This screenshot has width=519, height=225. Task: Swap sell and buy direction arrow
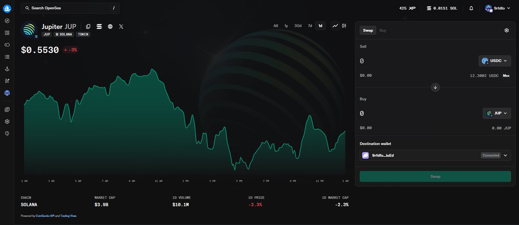click(436, 87)
